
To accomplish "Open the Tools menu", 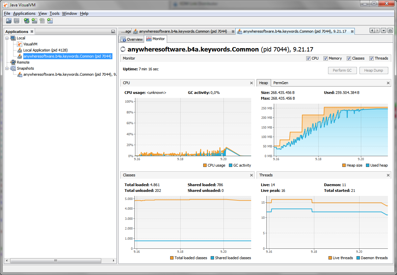I will click(54, 13).
